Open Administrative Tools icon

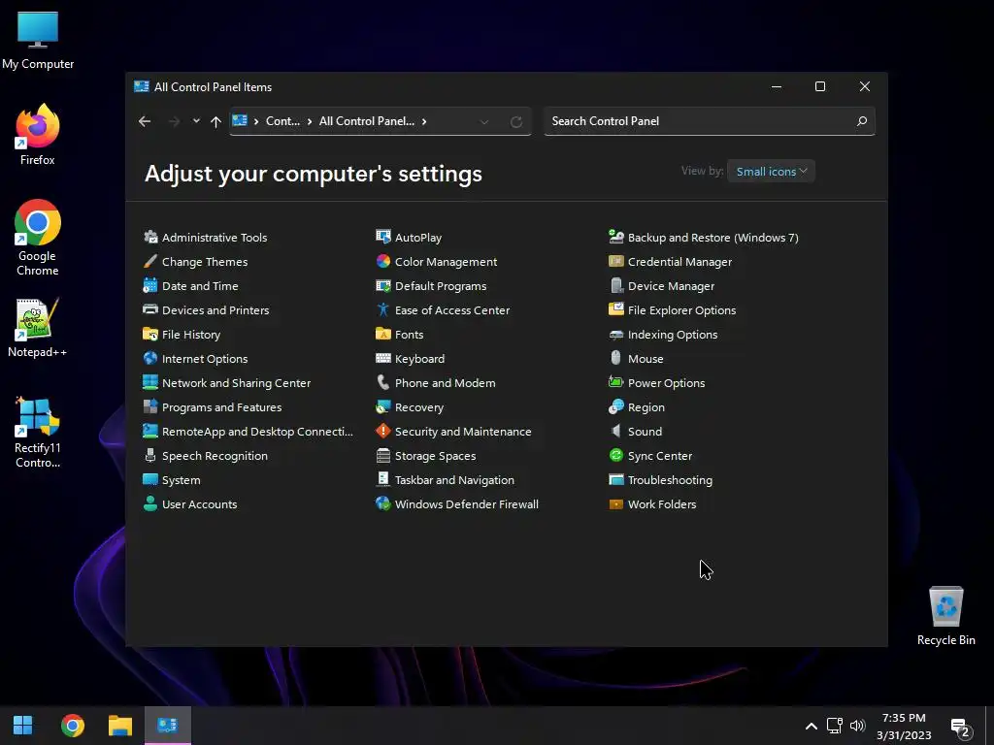(150, 238)
